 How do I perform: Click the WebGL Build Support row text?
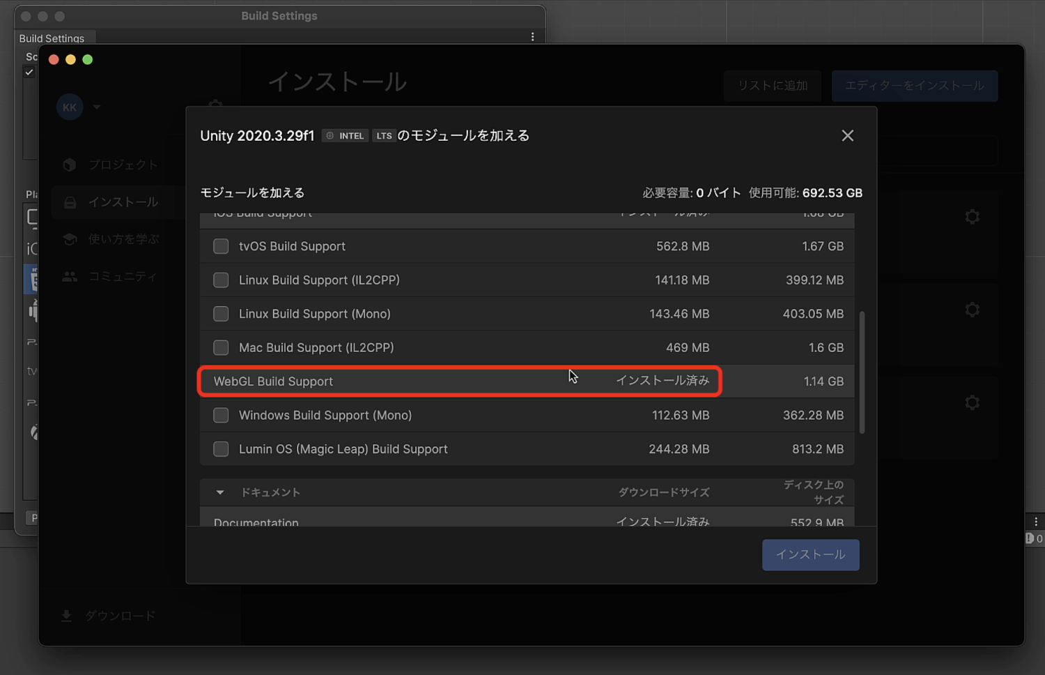(273, 381)
